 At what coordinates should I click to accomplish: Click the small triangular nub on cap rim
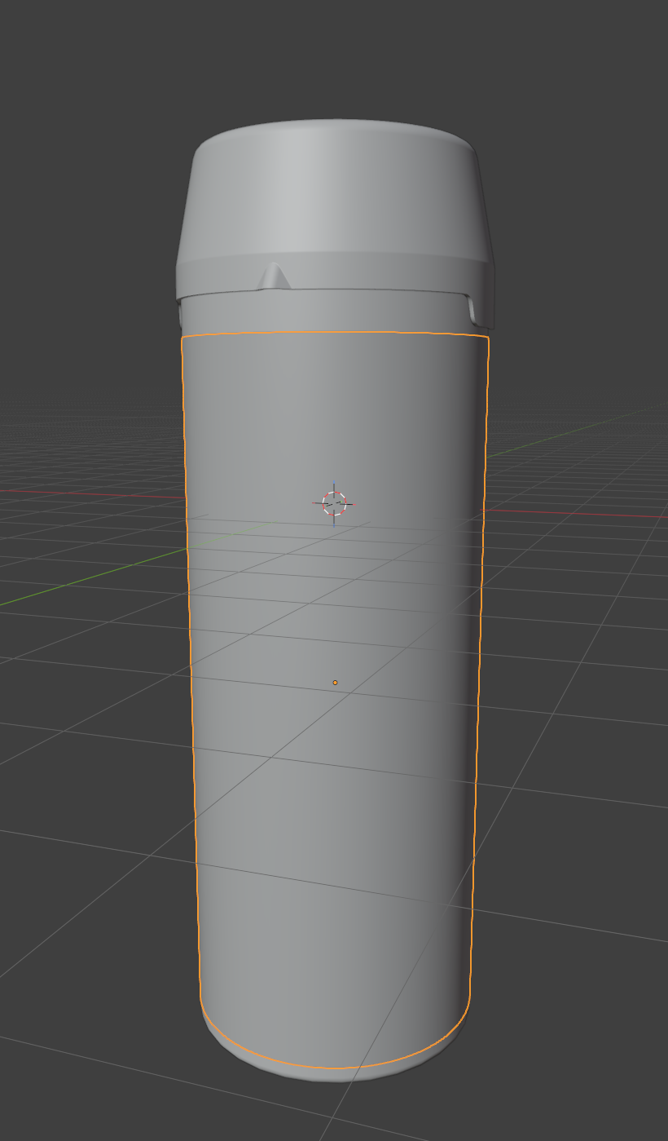(x=275, y=276)
